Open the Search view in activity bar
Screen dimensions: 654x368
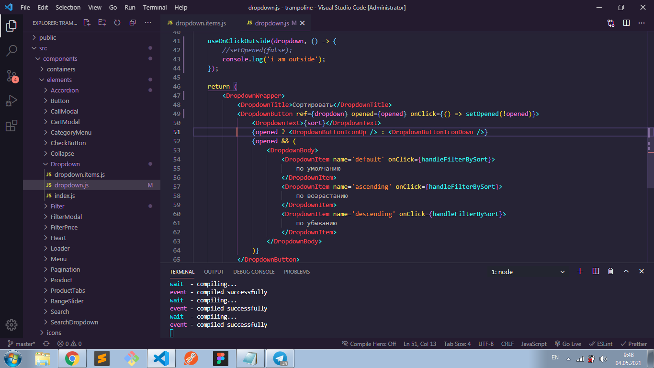pyautogui.click(x=11, y=50)
